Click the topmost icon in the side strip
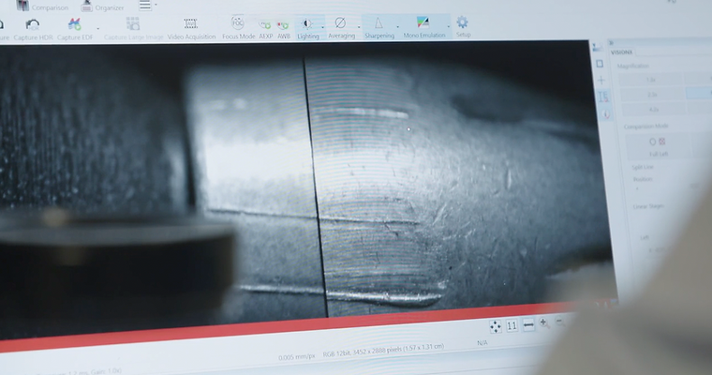Viewport: 712px width, 375px height. (598, 47)
